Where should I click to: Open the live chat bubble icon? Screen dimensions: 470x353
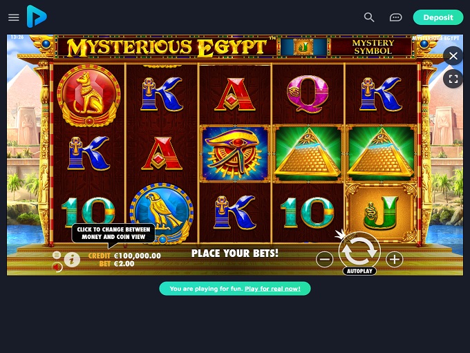(395, 17)
